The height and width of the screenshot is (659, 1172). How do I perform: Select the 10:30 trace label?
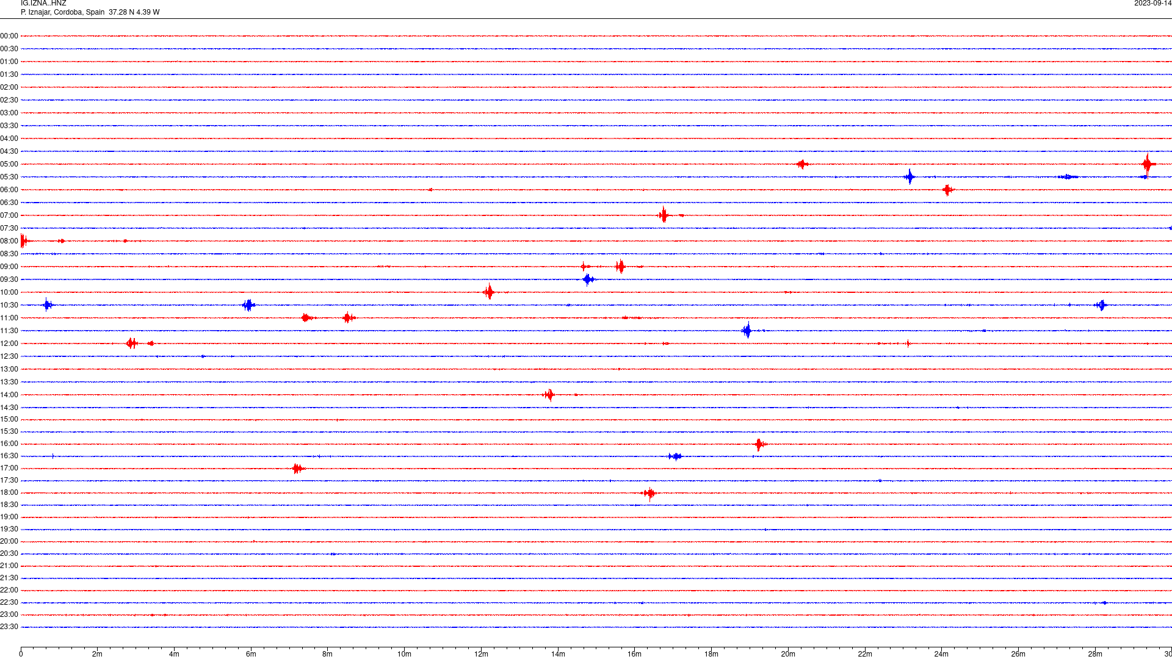pos(9,305)
